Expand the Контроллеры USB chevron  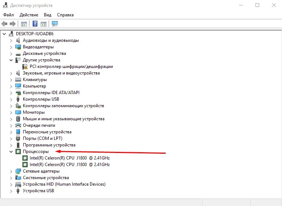[x=11, y=100]
